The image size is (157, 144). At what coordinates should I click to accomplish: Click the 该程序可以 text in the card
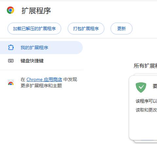tap(146, 101)
